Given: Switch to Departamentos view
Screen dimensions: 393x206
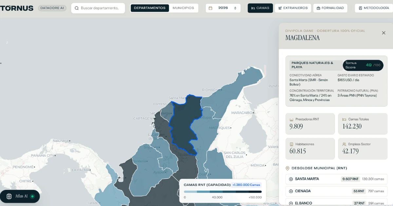Looking at the screenshot, I should pos(150,8).
